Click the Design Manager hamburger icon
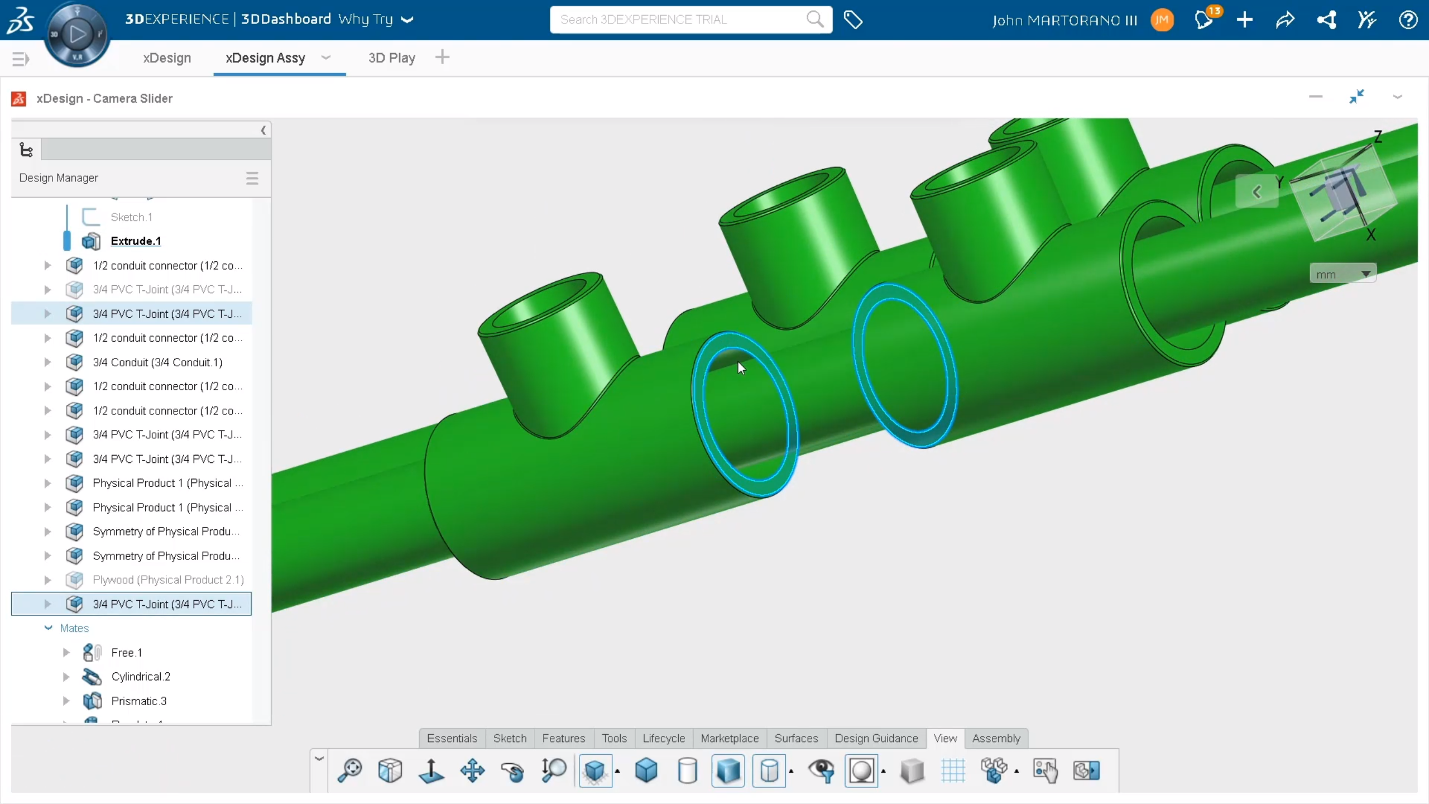The height and width of the screenshot is (804, 1429). click(252, 178)
